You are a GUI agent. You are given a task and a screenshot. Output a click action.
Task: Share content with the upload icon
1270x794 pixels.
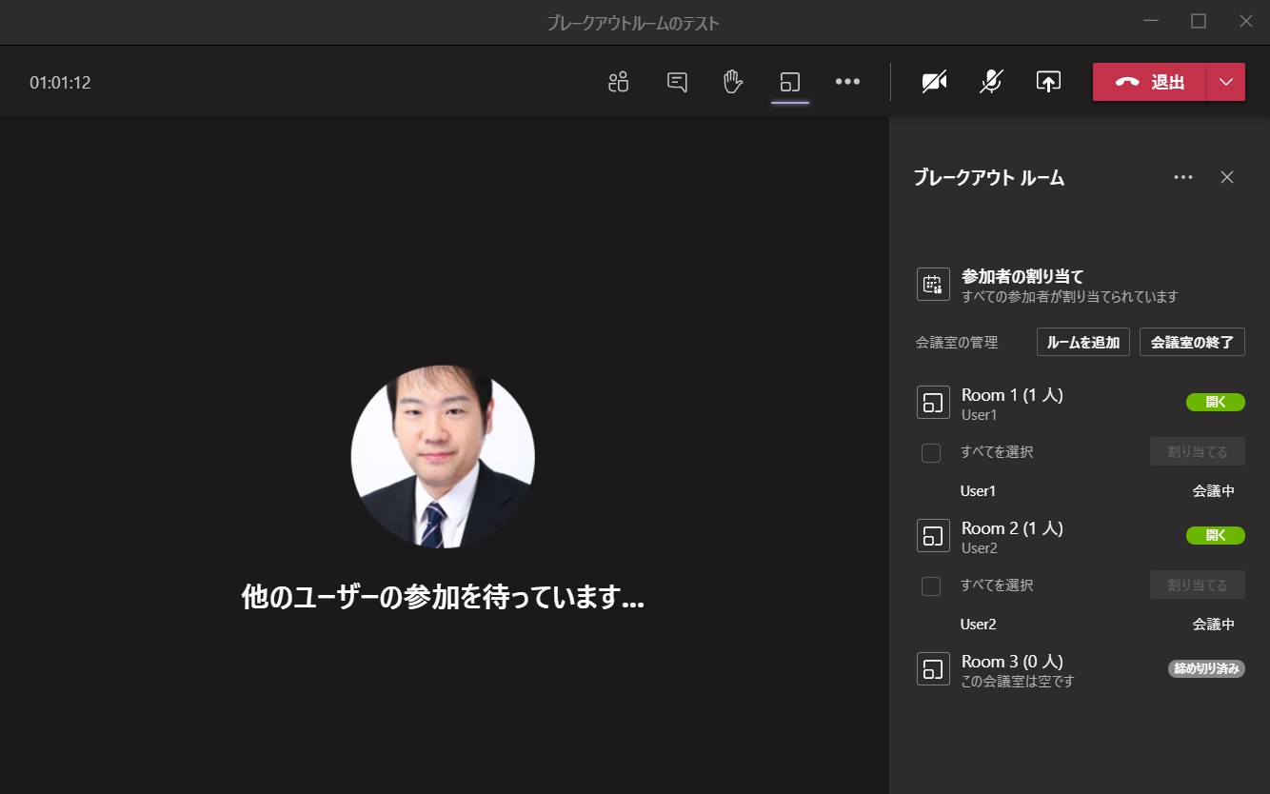tap(1048, 82)
